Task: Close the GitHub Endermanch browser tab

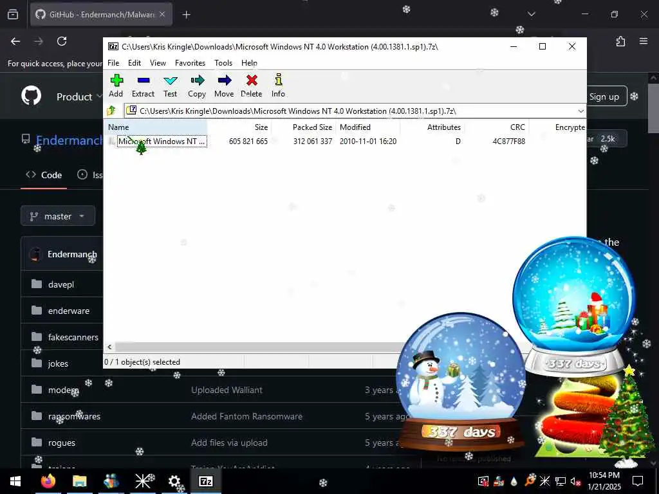Action: [162, 14]
